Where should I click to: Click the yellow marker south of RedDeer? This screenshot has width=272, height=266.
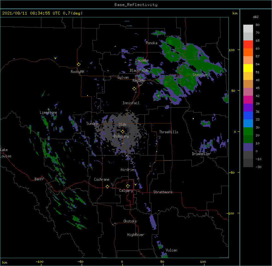(134, 89)
